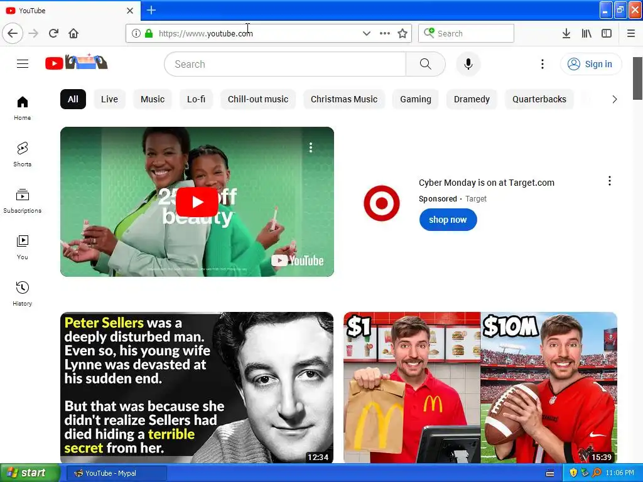Open the MrBeast $1 vs $10M video thumbnail

[480, 388]
